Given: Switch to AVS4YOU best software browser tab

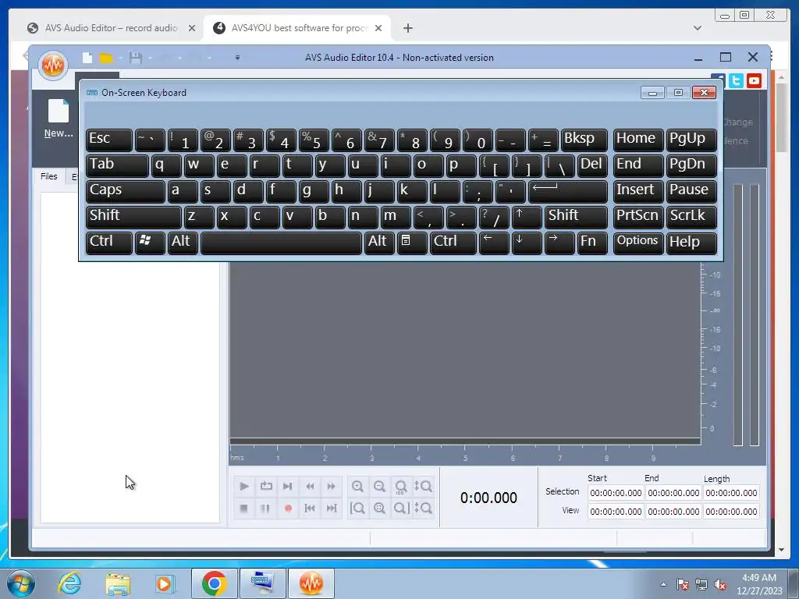Looking at the screenshot, I should [299, 28].
